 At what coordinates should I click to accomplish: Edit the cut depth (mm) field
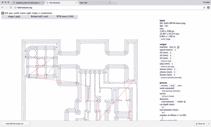point(164,107)
